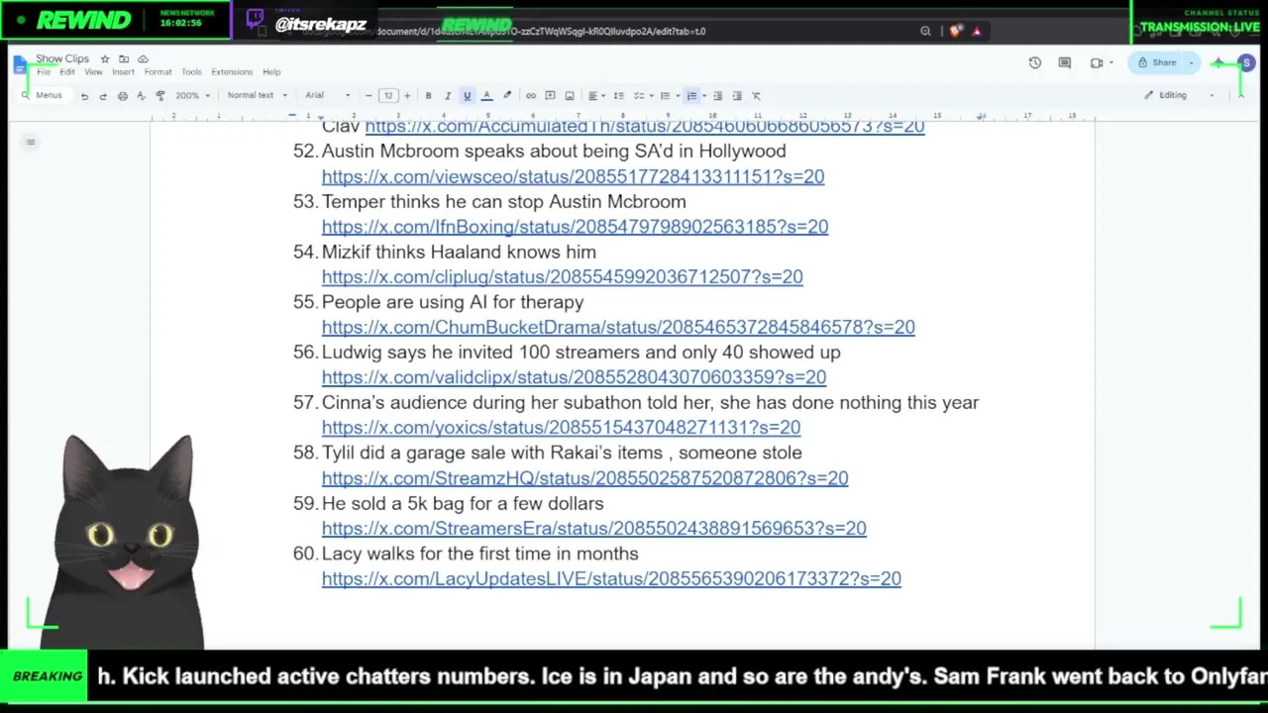The height and width of the screenshot is (713, 1268).
Task: Open the cliplug link about Mizkif
Action: point(562,277)
